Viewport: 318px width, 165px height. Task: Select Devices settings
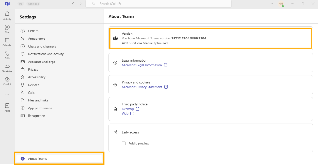[59, 85]
